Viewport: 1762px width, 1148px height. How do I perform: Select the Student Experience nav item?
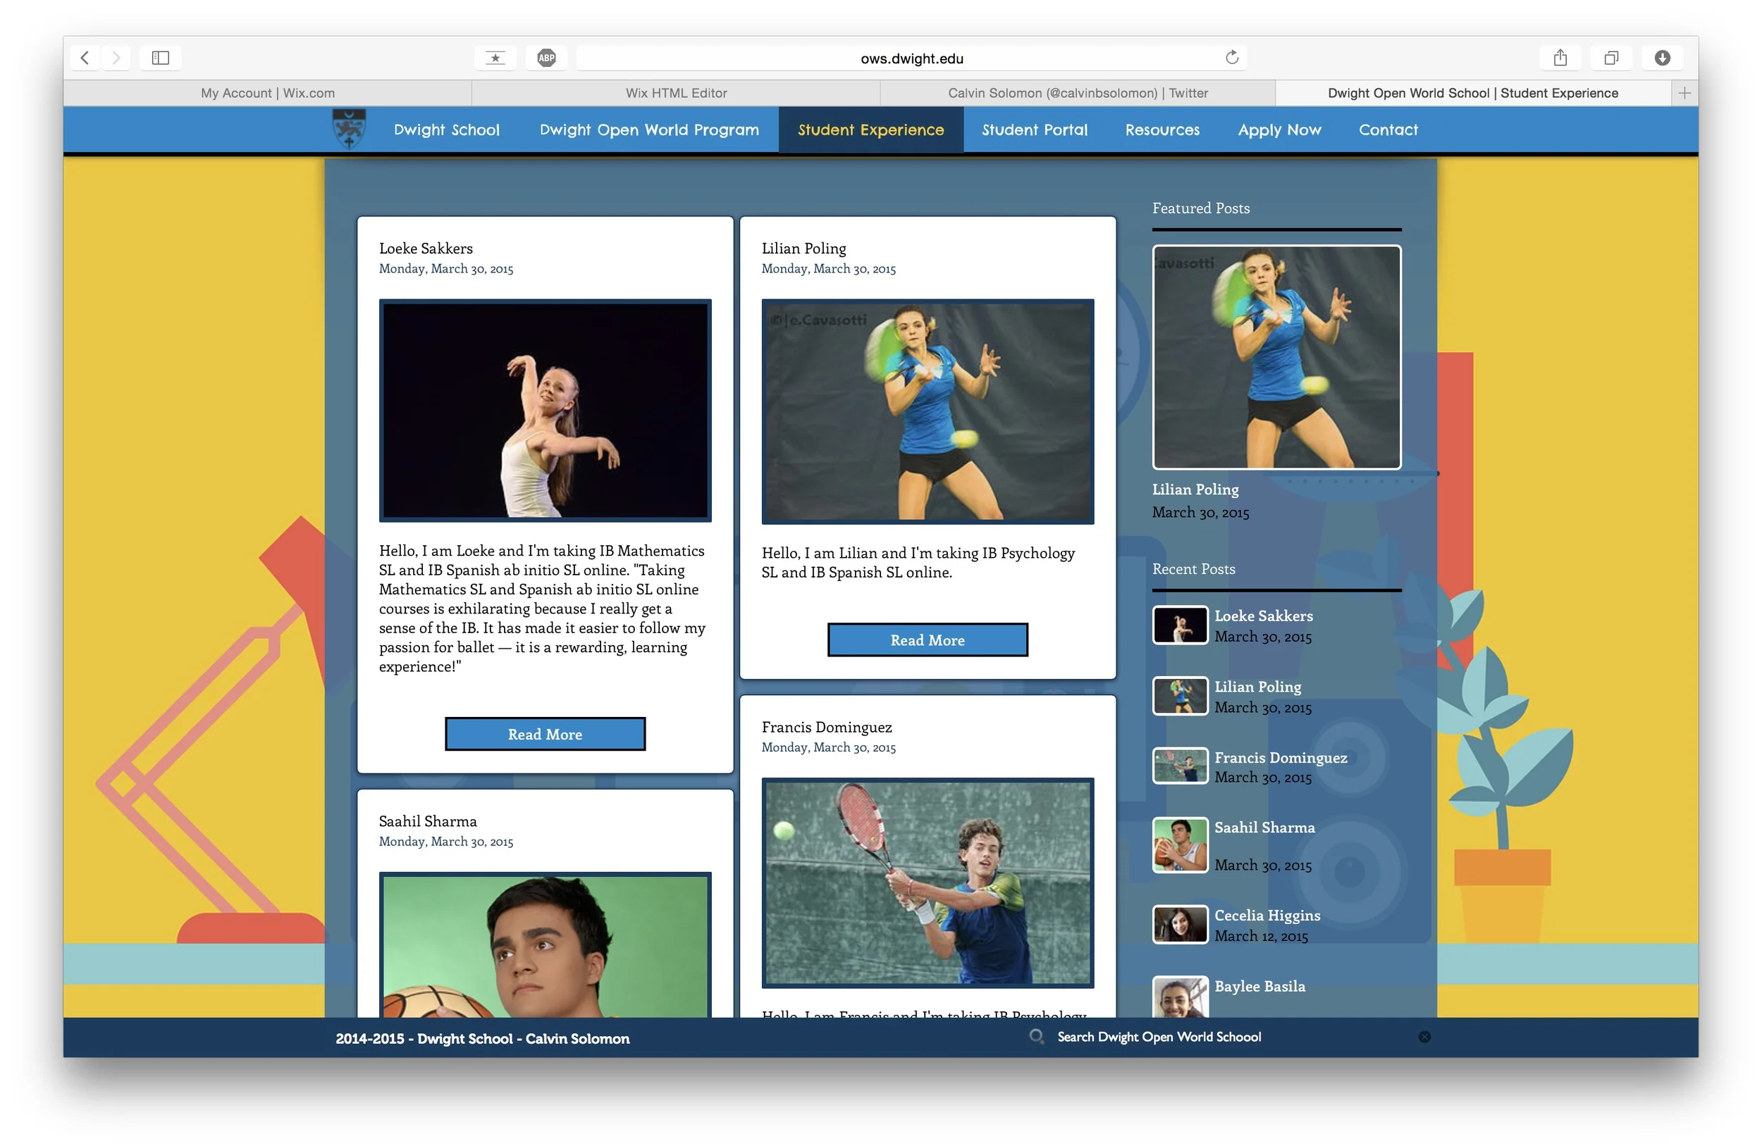pos(870,130)
